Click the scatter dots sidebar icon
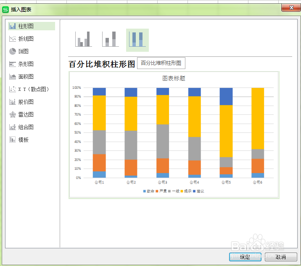This screenshot has width=301, height=266. pos(13,89)
